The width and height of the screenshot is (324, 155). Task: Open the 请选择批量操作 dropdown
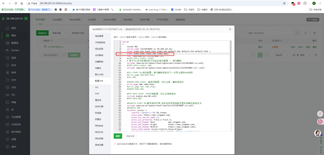(x=55, y=55)
